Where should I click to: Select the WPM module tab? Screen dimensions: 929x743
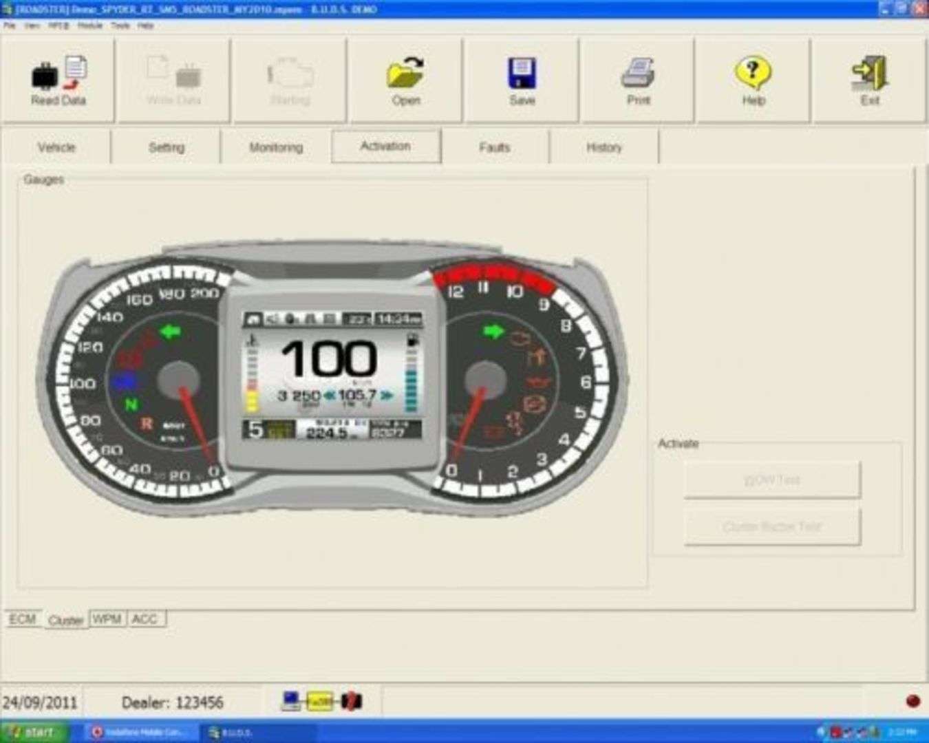[x=107, y=619]
